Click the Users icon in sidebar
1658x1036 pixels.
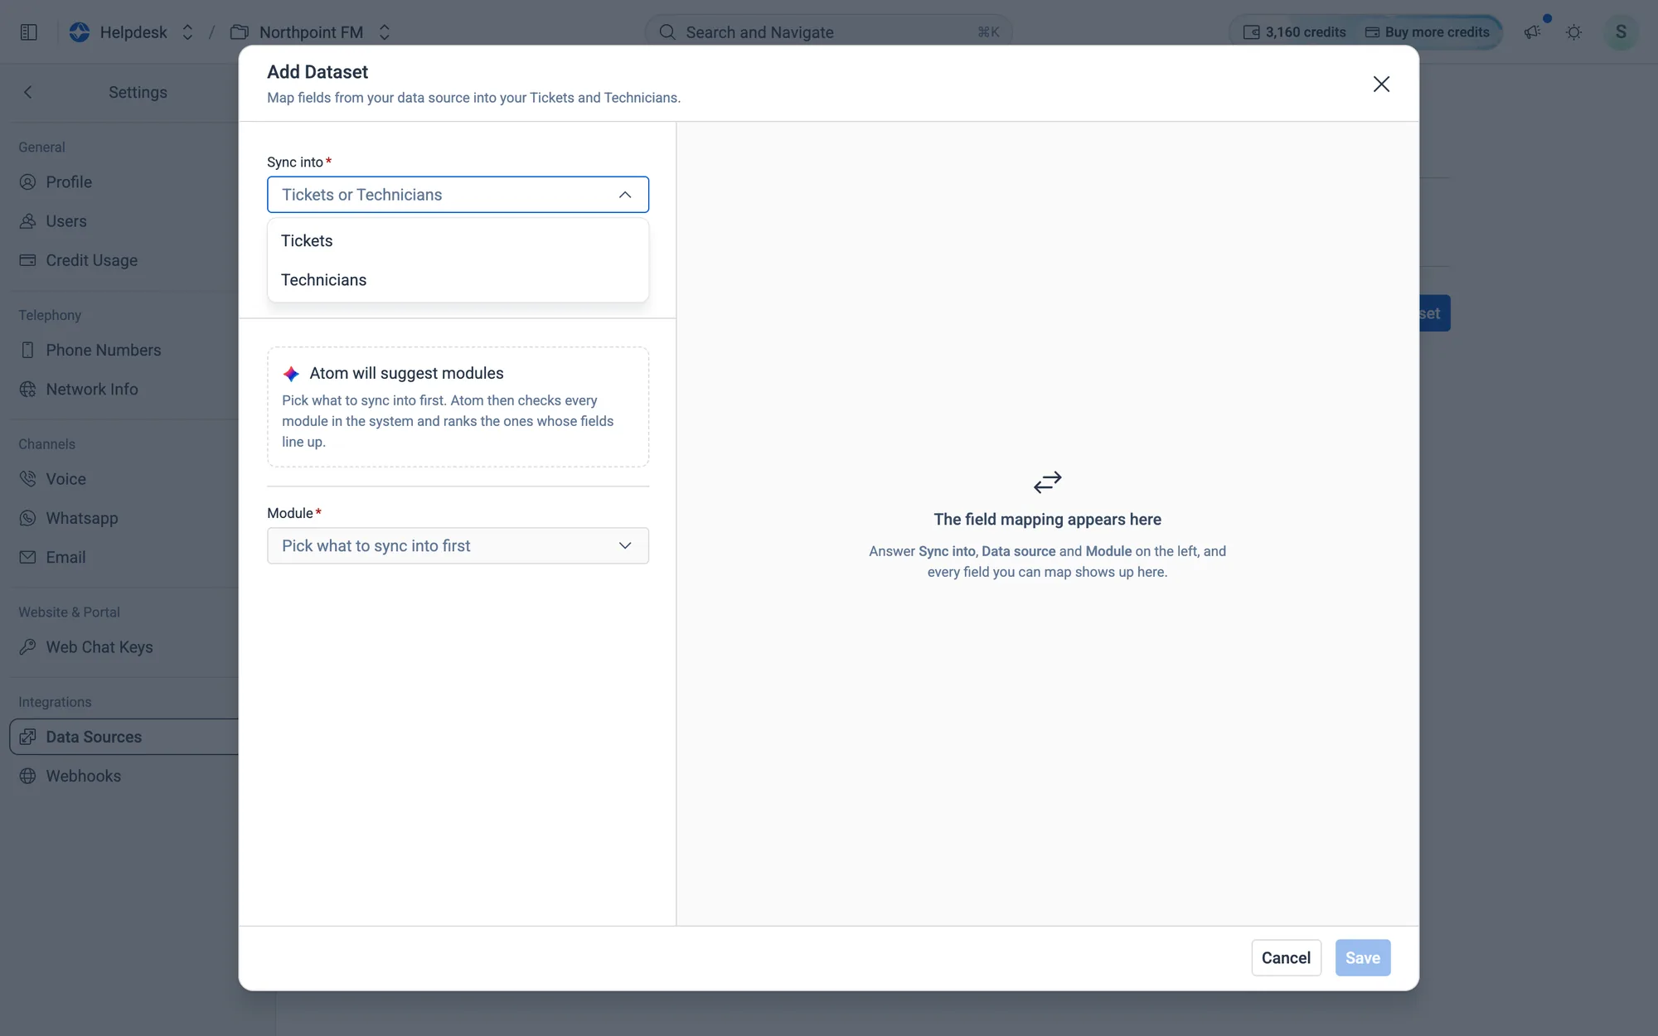click(x=28, y=221)
